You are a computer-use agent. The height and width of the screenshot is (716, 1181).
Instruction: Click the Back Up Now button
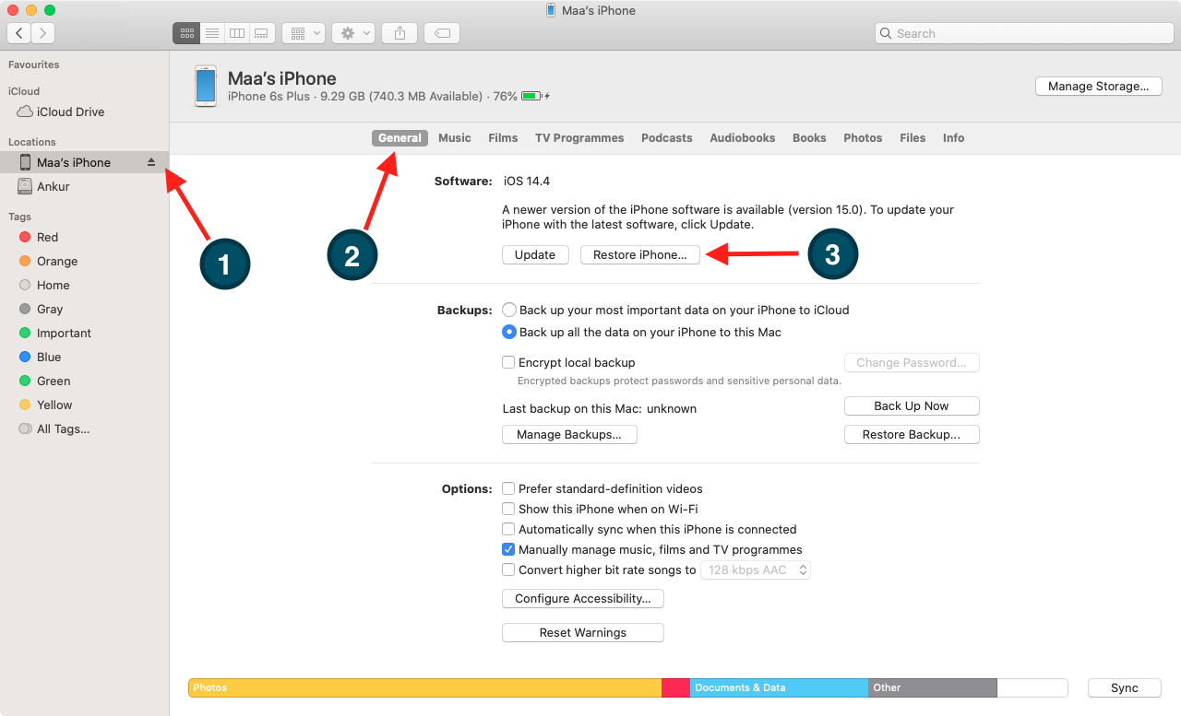(912, 405)
